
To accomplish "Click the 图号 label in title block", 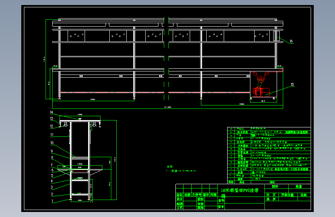I will click(221, 207).
